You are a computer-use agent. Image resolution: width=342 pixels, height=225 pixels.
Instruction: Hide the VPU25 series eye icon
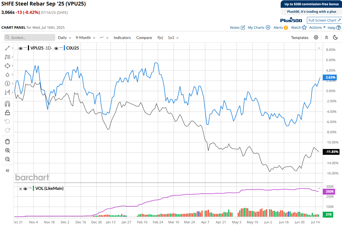coord(20,48)
